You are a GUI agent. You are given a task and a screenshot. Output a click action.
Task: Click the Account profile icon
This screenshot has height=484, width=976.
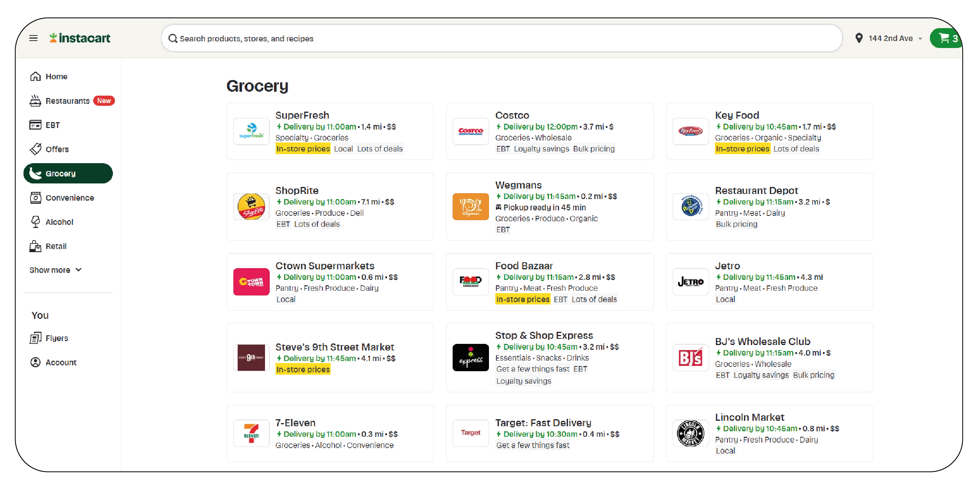pyautogui.click(x=36, y=362)
